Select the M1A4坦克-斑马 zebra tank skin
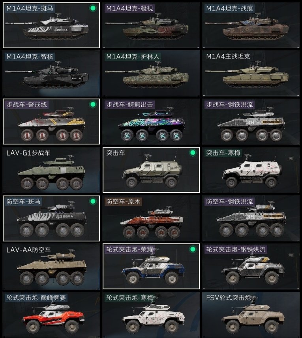The image size is (302, 338). 51,25
